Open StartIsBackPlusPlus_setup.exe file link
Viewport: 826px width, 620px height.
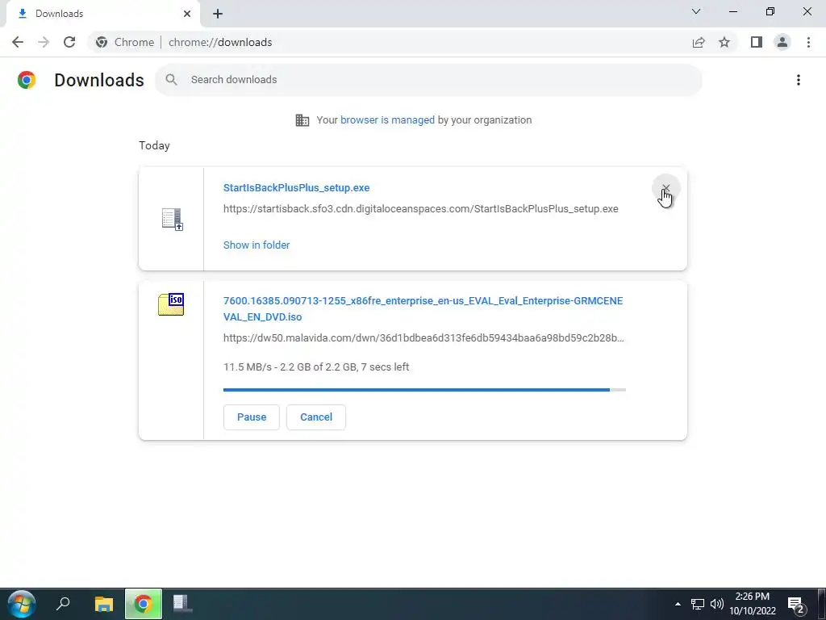coord(297,187)
